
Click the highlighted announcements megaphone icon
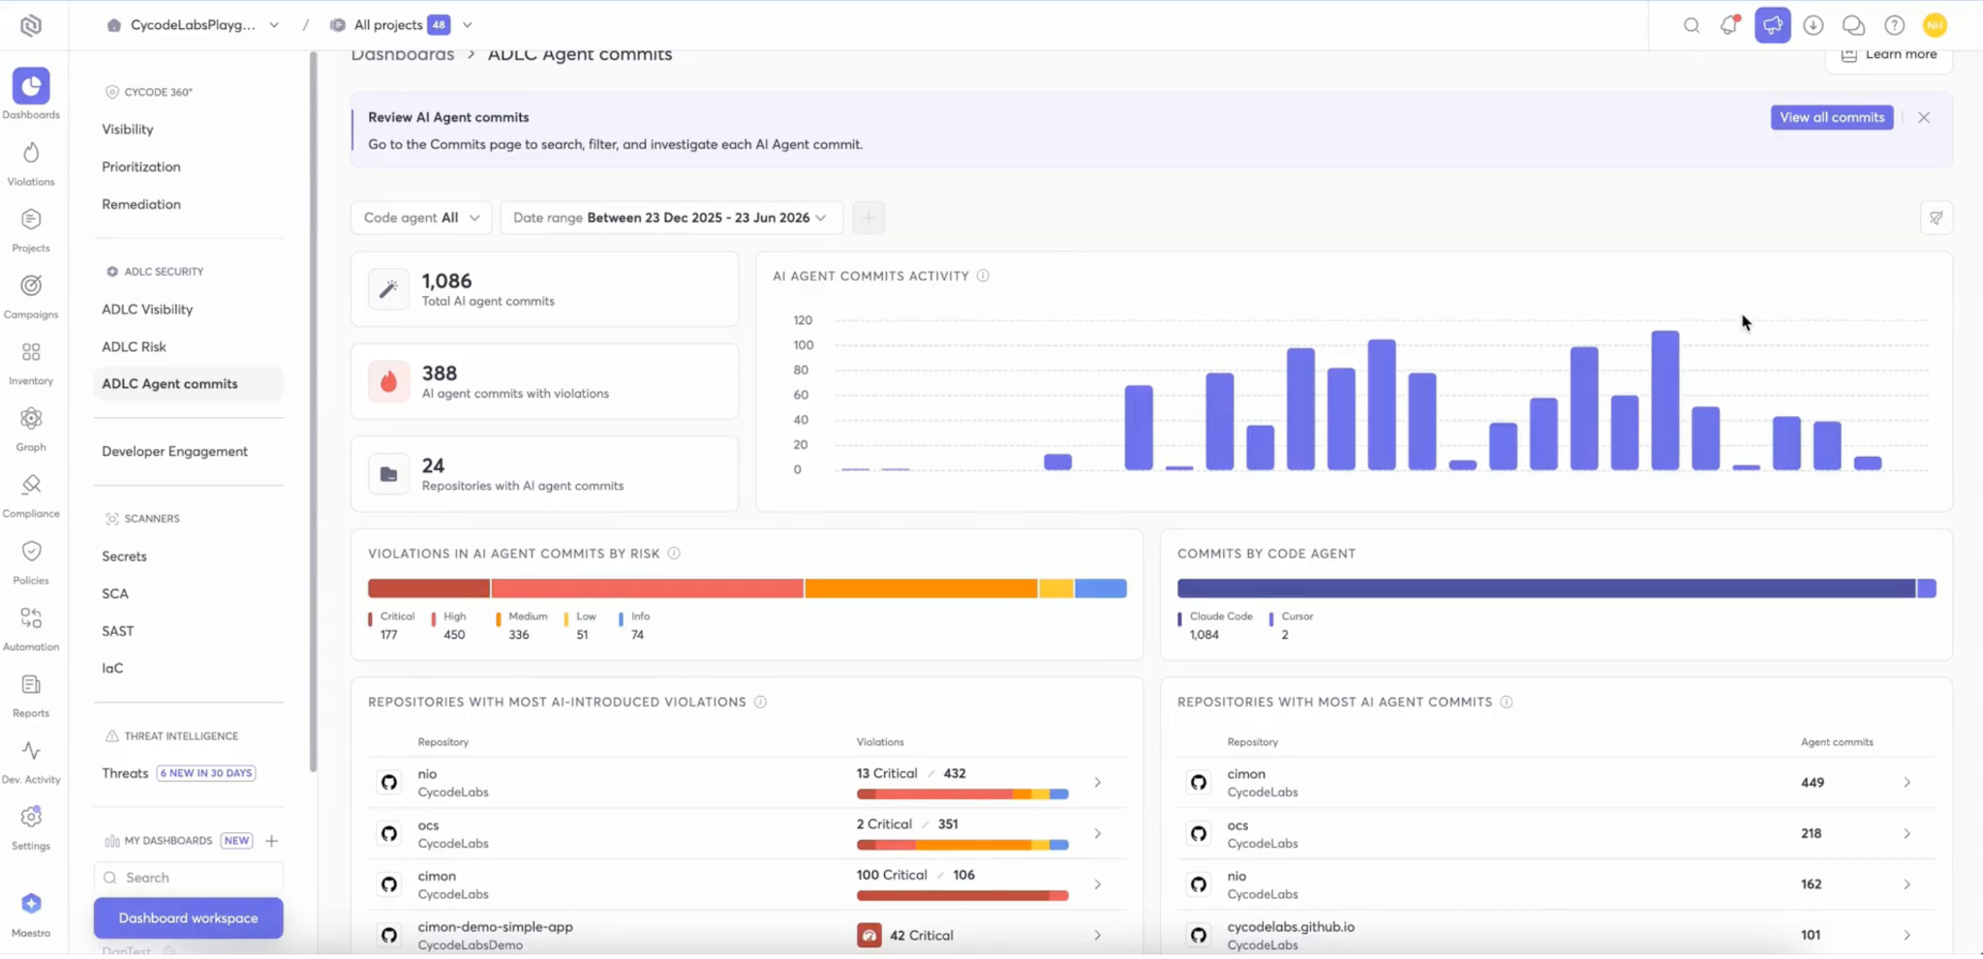(1772, 25)
